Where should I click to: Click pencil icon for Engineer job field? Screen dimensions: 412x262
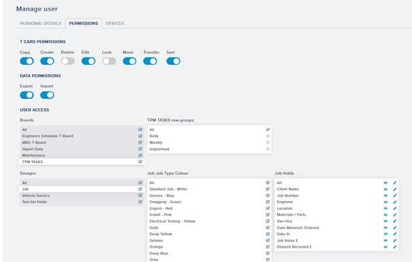point(395,202)
